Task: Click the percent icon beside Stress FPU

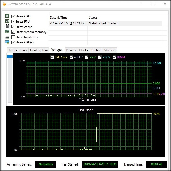Action: [7, 21]
